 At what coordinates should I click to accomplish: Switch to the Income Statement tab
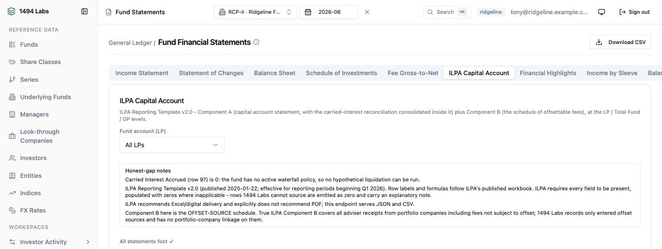(142, 73)
